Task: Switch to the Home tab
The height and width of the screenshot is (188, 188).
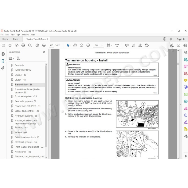Action: 5,39
